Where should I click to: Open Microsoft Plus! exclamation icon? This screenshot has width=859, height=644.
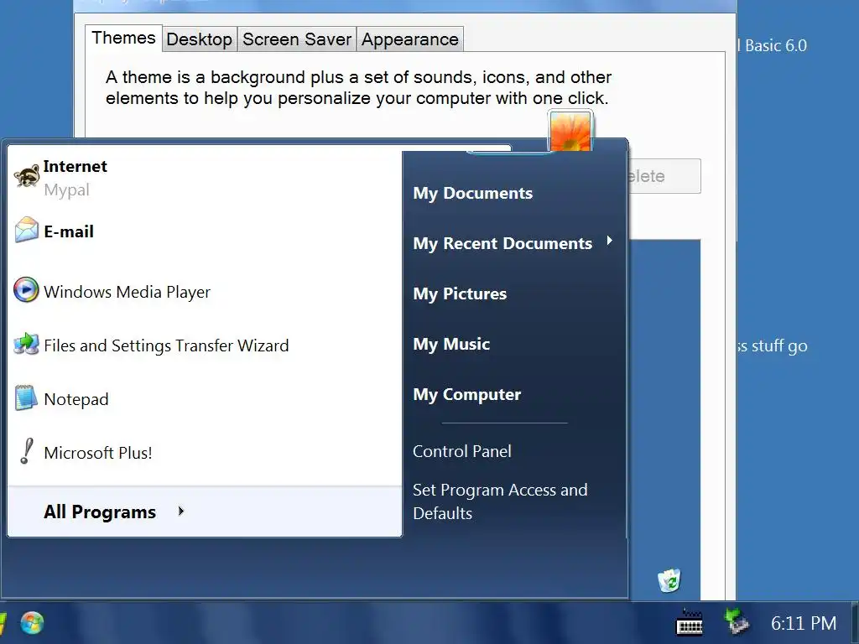pyautogui.click(x=26, y=451)
